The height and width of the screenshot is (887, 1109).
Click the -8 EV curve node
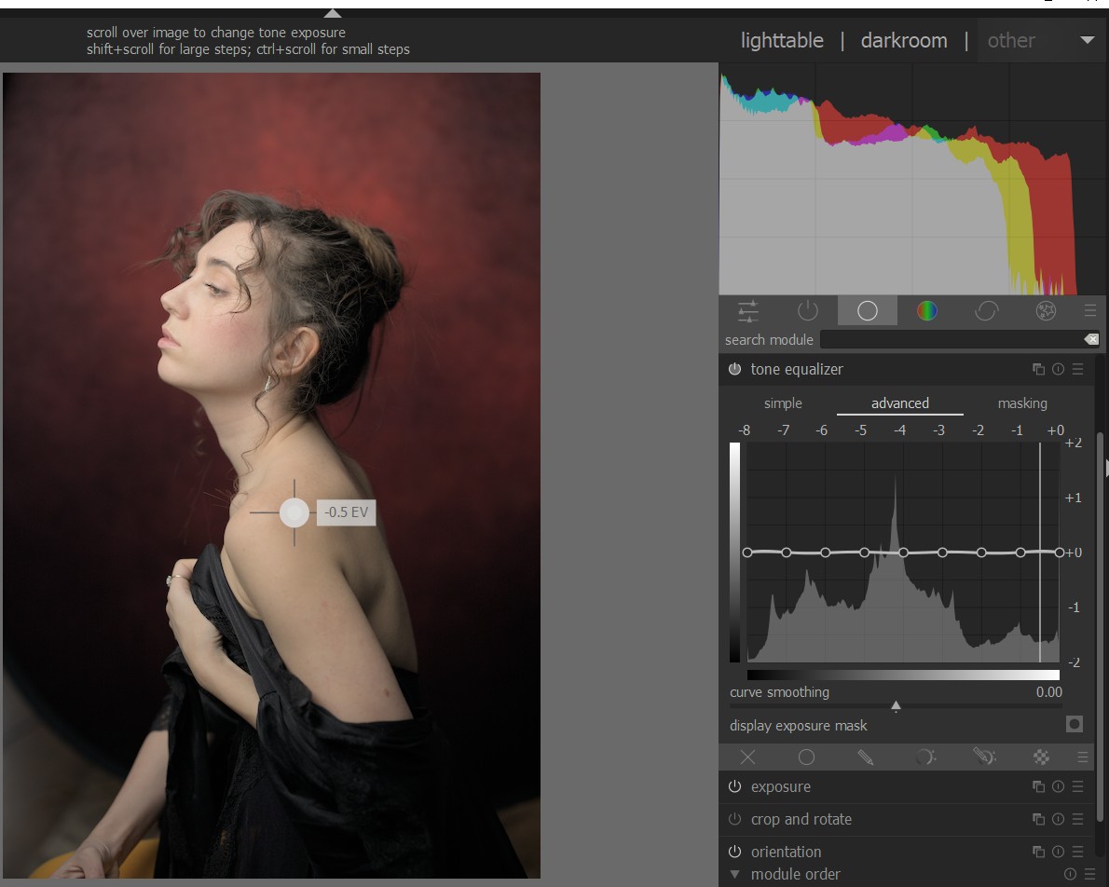tap(747, 553)
